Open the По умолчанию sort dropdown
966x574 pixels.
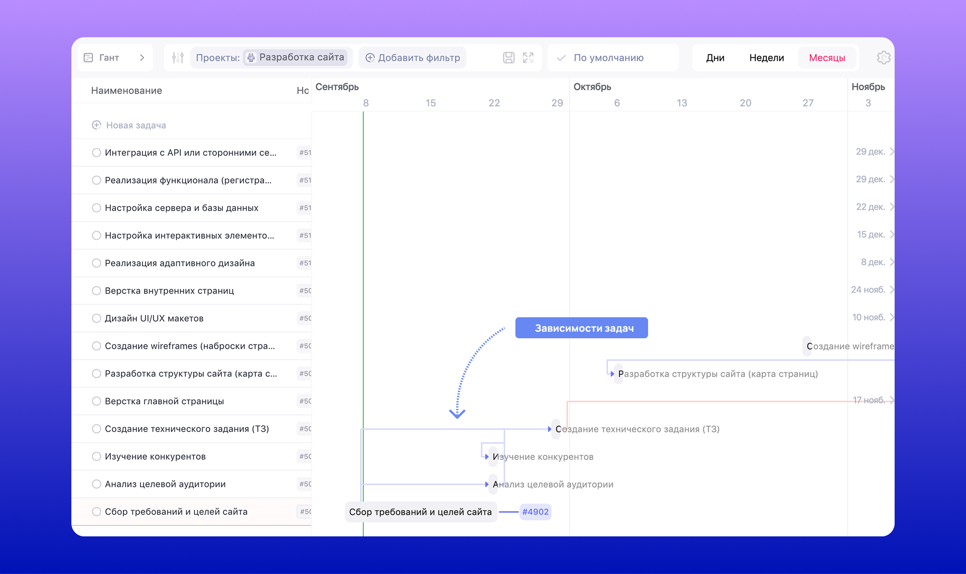(609, 57)
